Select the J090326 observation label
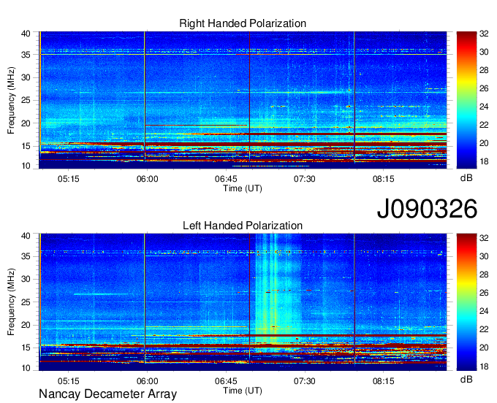Viewport: 497px width, 403px height. (427, 209)
